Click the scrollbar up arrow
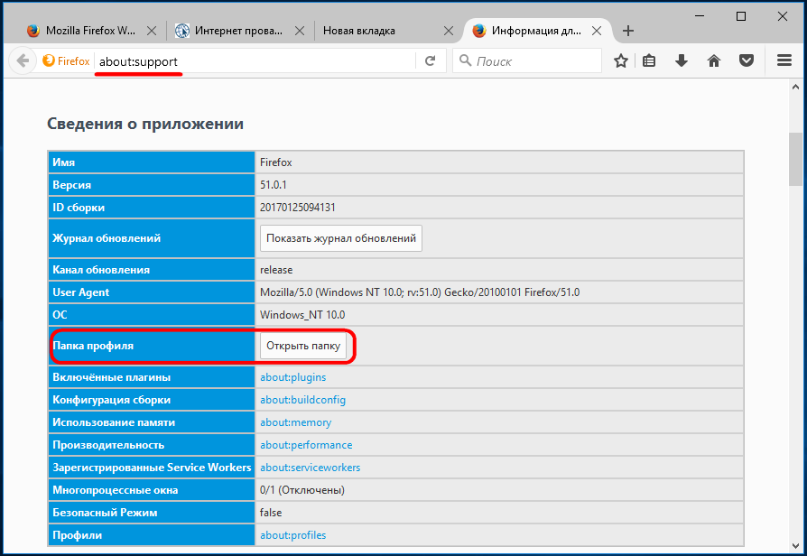This screenshot has width=807, height=556. pos(795,87)
